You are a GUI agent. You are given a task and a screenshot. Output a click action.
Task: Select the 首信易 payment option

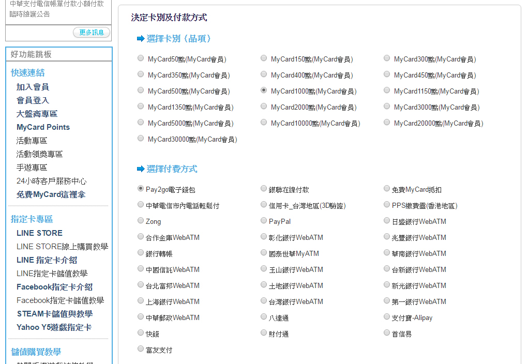pyautogui.click(x=387, y=332)
